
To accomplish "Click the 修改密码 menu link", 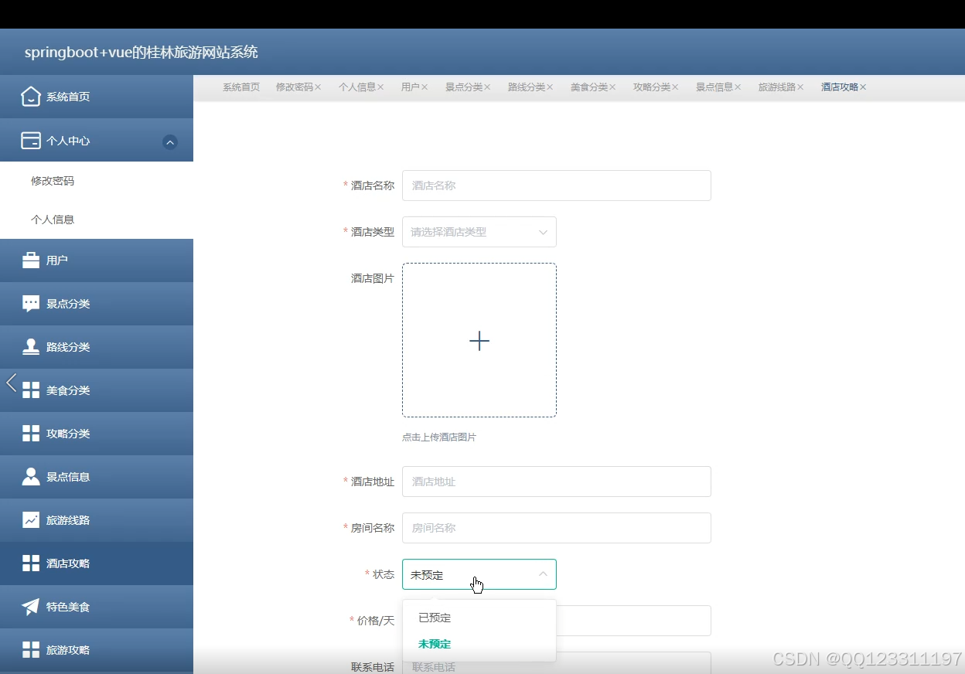I will coord(52,180).
